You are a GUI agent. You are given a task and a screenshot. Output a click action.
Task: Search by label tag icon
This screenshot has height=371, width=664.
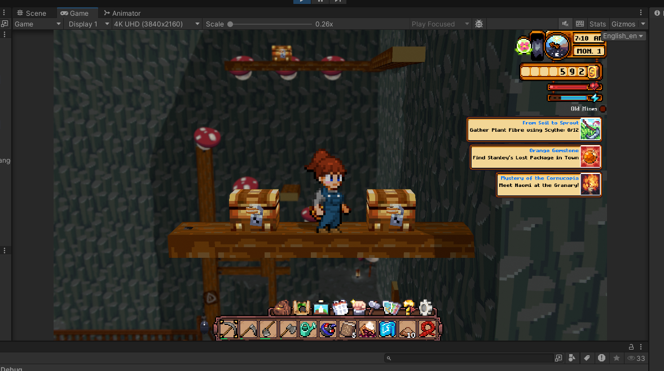tap(587, 358)
